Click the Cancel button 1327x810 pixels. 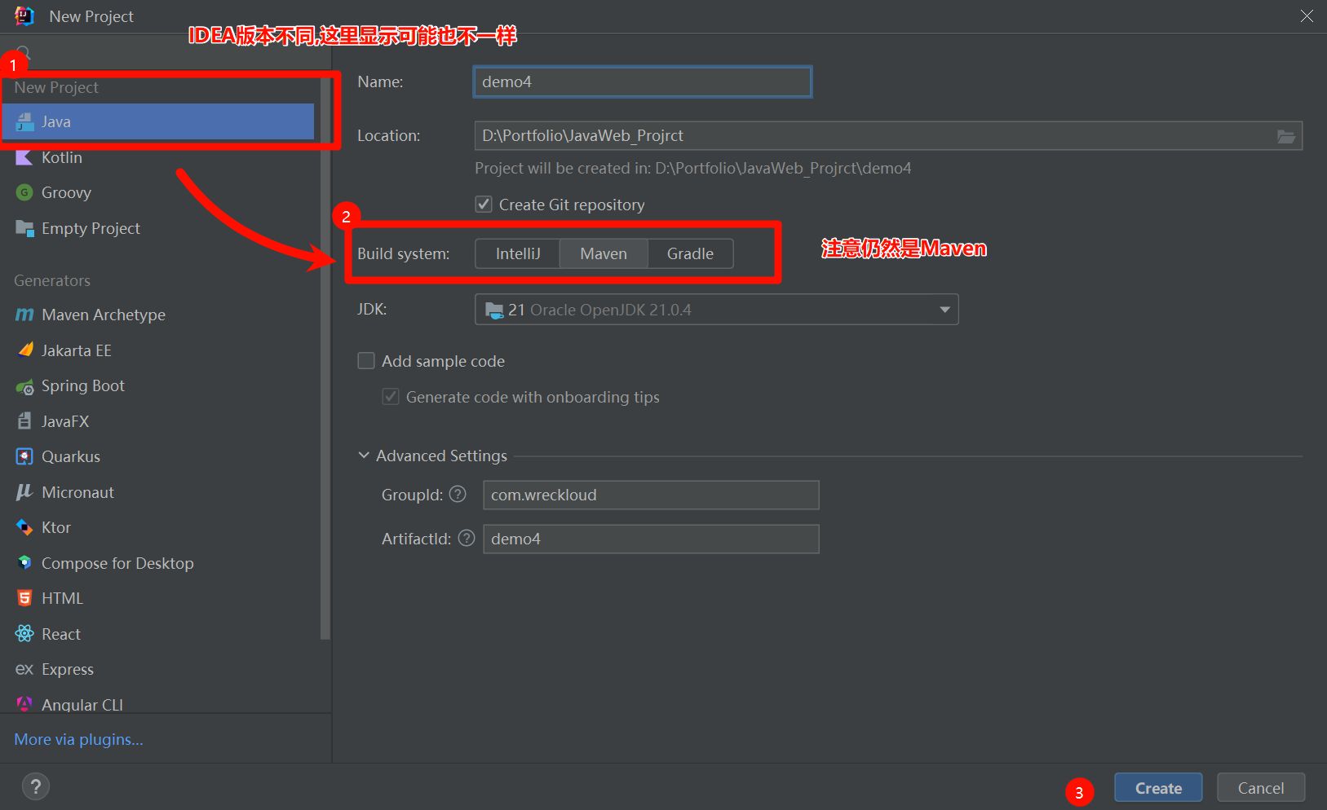coord(1261,788)
